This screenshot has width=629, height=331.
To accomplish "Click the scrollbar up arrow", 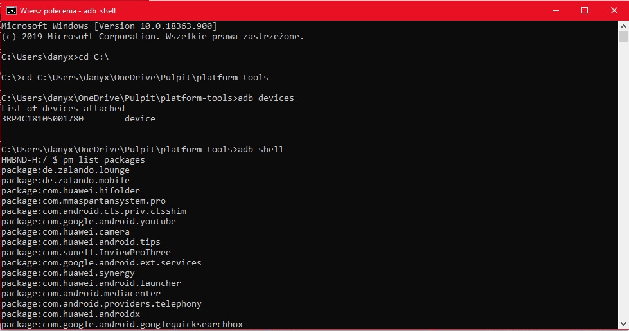I will (623, 26).
